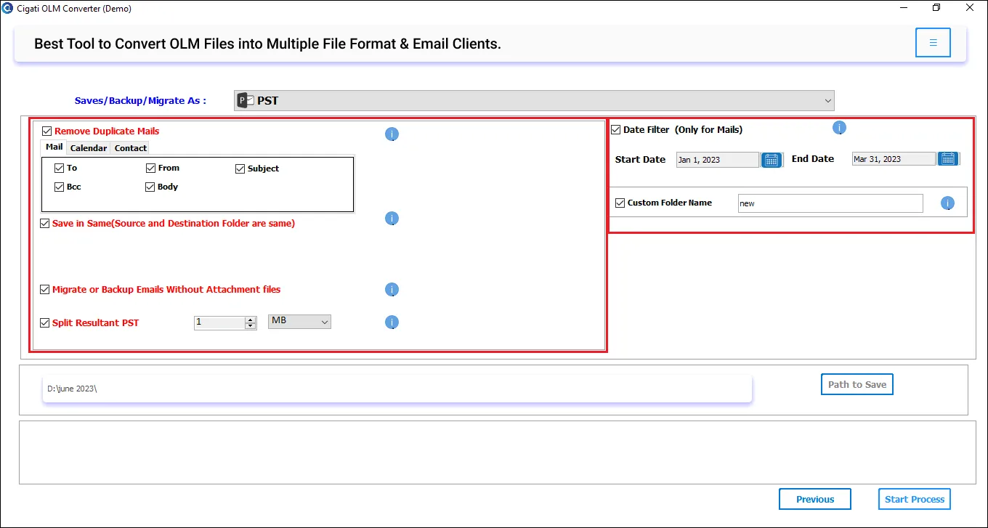Click PST Outlook icon in format selector

(246, 101)
